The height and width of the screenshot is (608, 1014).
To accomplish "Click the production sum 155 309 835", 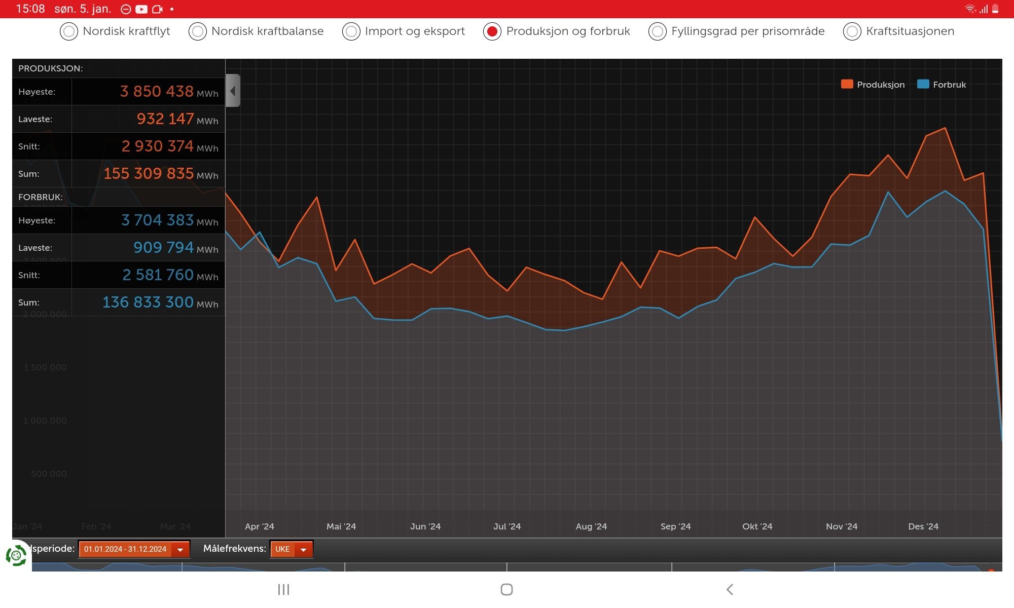I will [149, 173].
